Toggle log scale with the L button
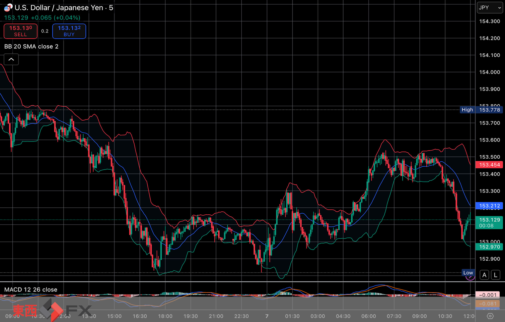The height and width of the screenshot is (322, 505). point(495,275)
